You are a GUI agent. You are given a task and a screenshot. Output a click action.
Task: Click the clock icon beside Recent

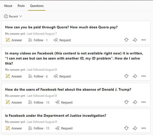6,16
